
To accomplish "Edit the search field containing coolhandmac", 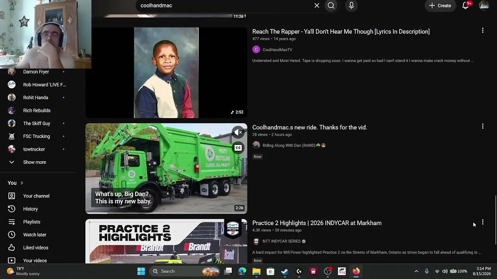I will [225, 5].
